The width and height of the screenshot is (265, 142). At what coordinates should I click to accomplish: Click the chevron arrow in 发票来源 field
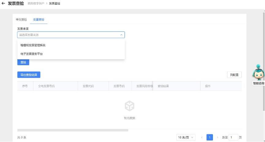pyautogui.click(x=121, y=35)
